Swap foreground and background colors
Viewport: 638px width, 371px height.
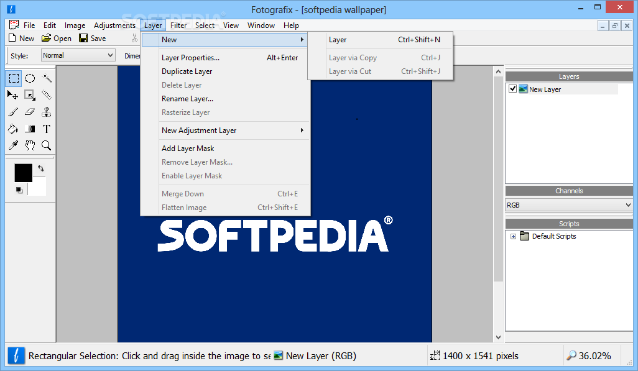(x=41, y=168)
